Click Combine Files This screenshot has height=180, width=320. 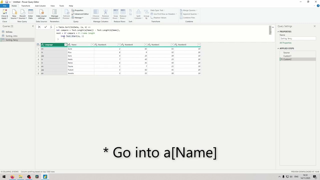[187, 18]
